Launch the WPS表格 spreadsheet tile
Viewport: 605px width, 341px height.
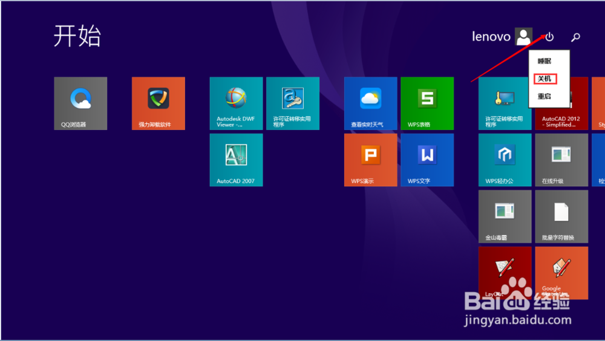click(427, 103)
